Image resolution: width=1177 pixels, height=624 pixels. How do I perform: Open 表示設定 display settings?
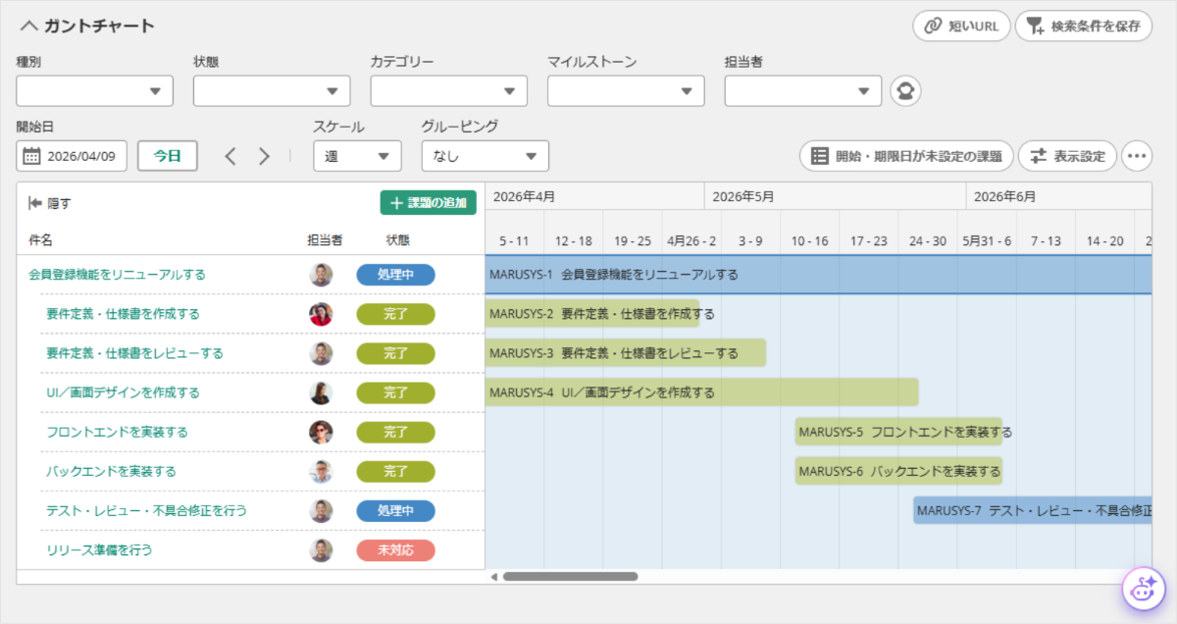point(1067,156)
